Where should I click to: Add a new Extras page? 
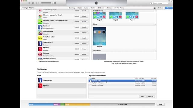pyautogui.click(x=155, y=24)
